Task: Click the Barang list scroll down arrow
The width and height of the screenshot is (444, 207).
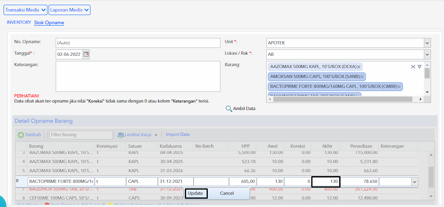Action: click(x=427, y=92)
